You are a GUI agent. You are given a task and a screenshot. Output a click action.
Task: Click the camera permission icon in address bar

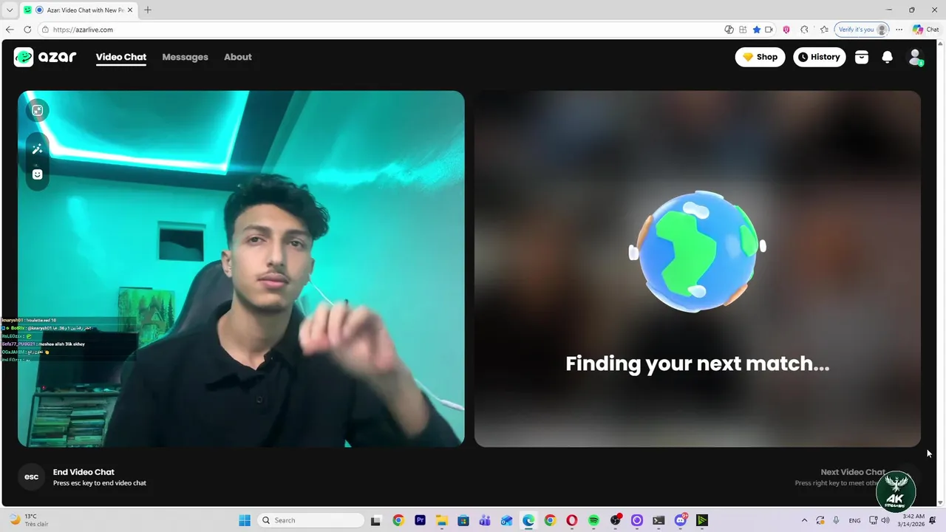tap(769, 30)
